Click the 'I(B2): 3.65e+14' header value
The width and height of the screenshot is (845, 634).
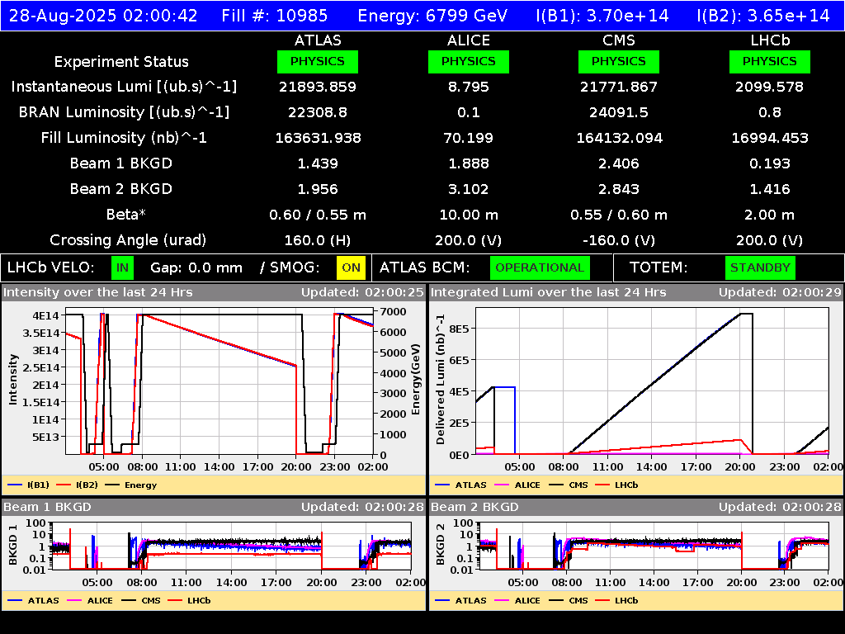point(763,15)
